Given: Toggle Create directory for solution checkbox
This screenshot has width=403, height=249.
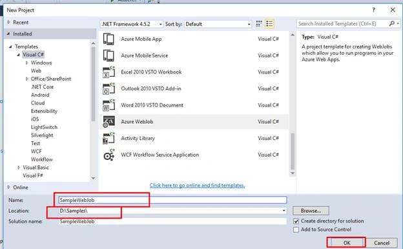Looking at the screenshot, I should (x=296, y=221).
